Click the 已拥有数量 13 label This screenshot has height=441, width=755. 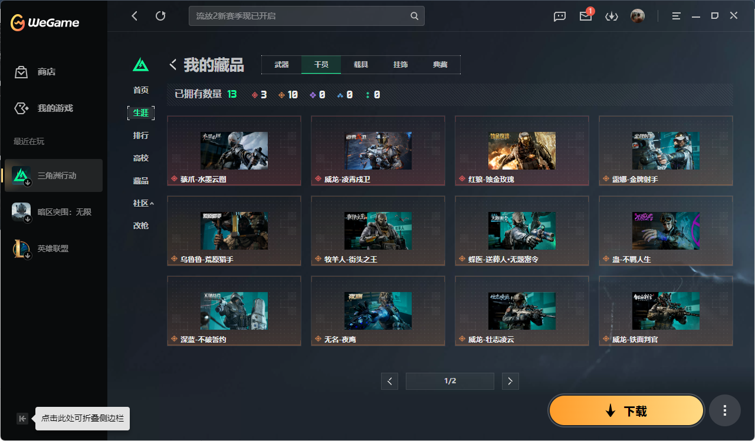(x=206, y=94)
